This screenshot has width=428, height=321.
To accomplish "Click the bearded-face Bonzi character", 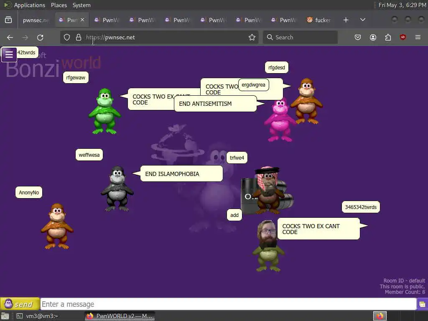I will pyautogui.click(x=268, y=246).
